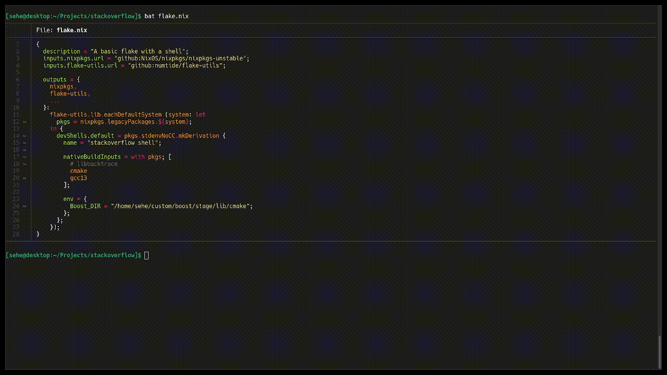This screenshot has width=667, height=375.
Task: Click the Boost_DIR variable name
Action: (87, 206)
